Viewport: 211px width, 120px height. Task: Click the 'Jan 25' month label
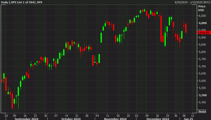[x=189, y=119]
